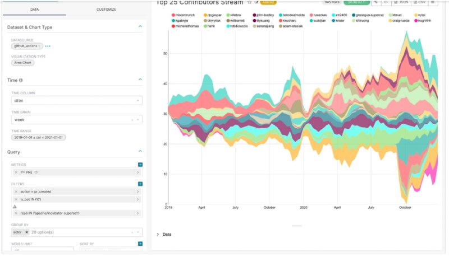This screenshot has width=449, height=257.
Task: Clear the week time grain value
Action: pos(132,120)
